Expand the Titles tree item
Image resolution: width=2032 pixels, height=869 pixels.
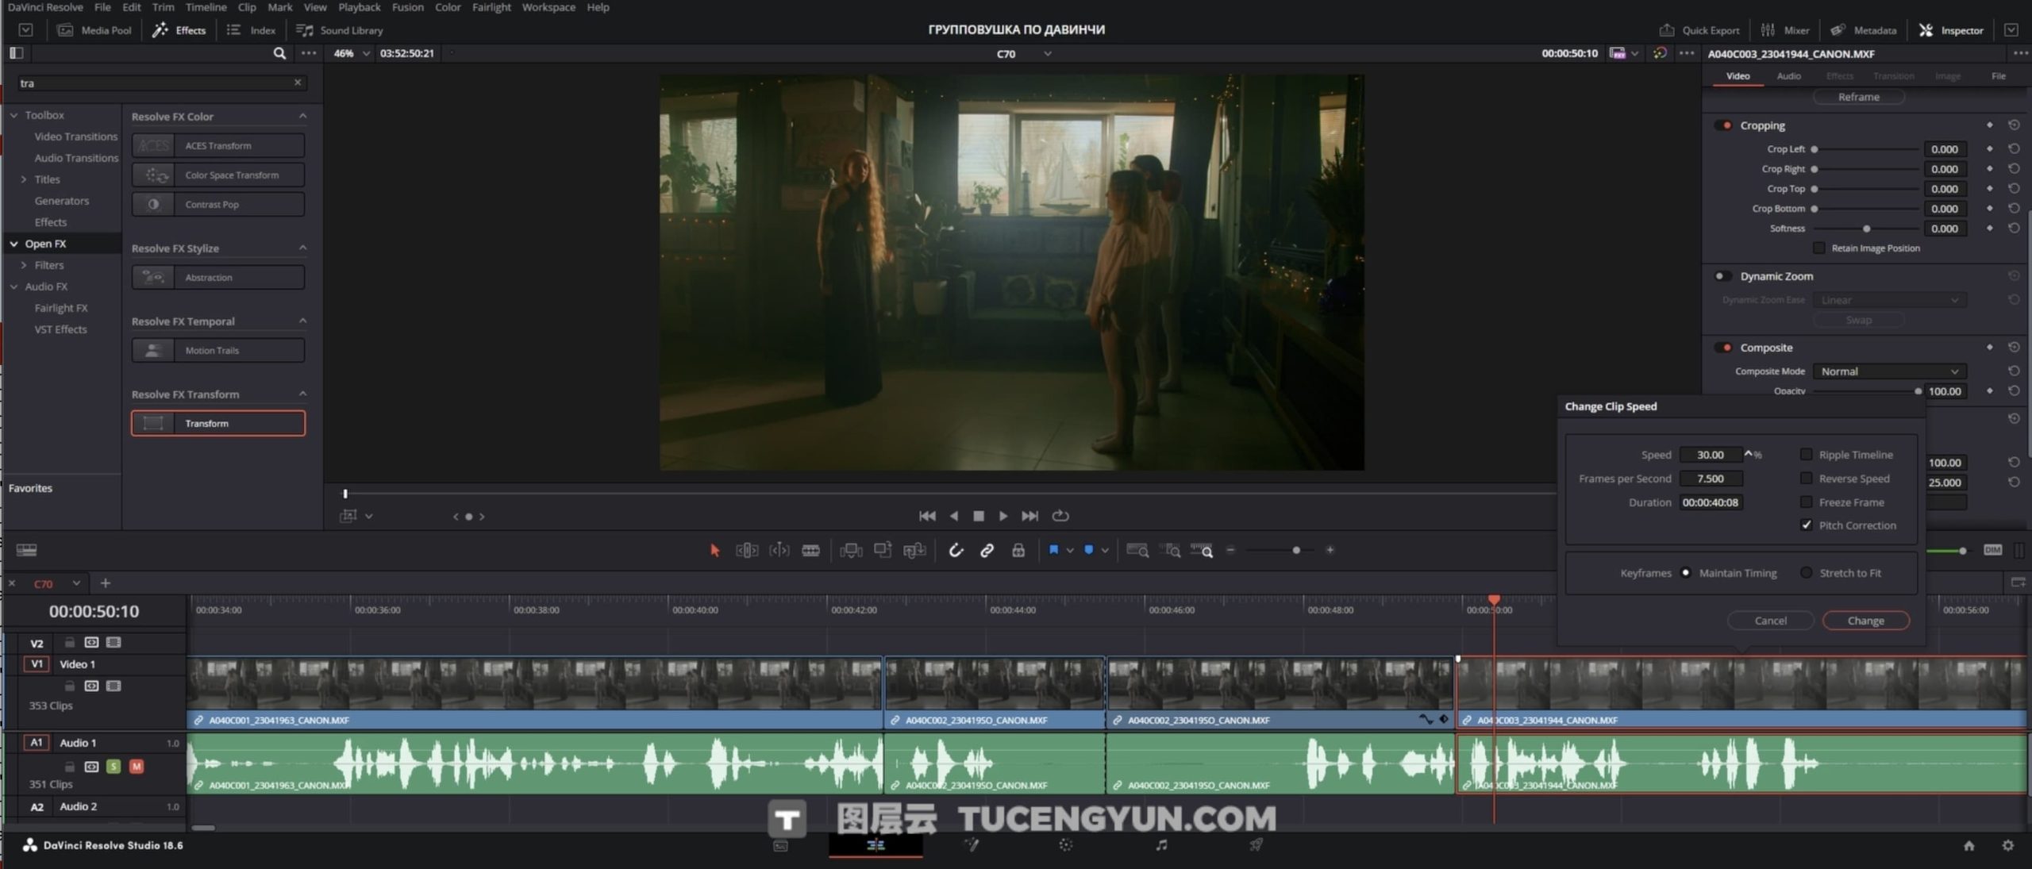click(x=24, y=179)
